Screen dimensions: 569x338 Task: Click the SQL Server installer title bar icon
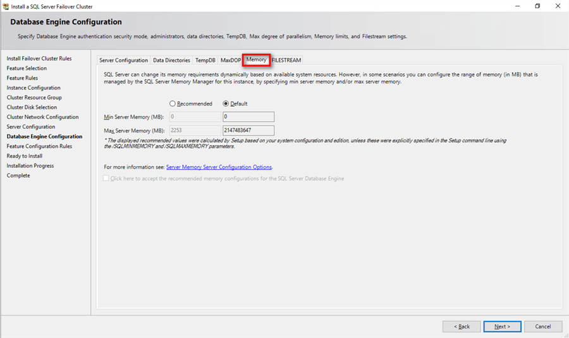tap(6, 6)
